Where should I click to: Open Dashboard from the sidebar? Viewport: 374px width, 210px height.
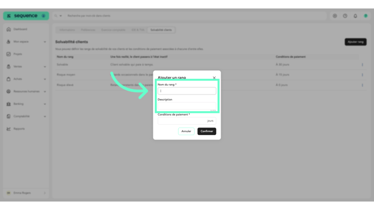(x=20, y=29)
